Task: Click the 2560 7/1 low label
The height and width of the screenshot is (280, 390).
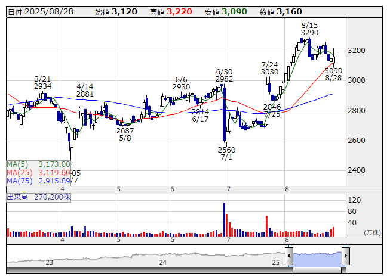Action: 226,154
